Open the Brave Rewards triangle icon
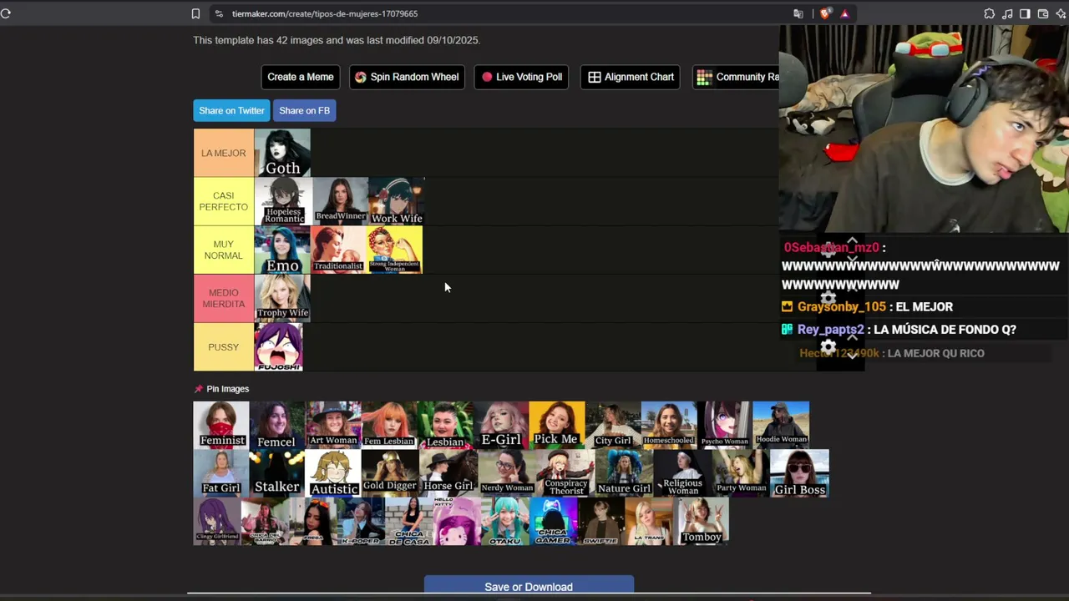This screenshot has width=1069, height=601. pyautogui.click(x=844, y=13)
